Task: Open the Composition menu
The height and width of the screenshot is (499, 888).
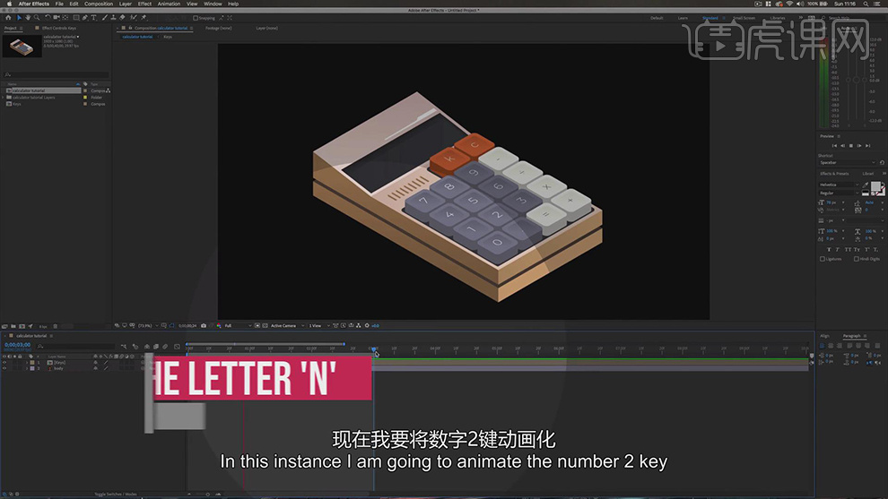Action: [x=99, y=4]
